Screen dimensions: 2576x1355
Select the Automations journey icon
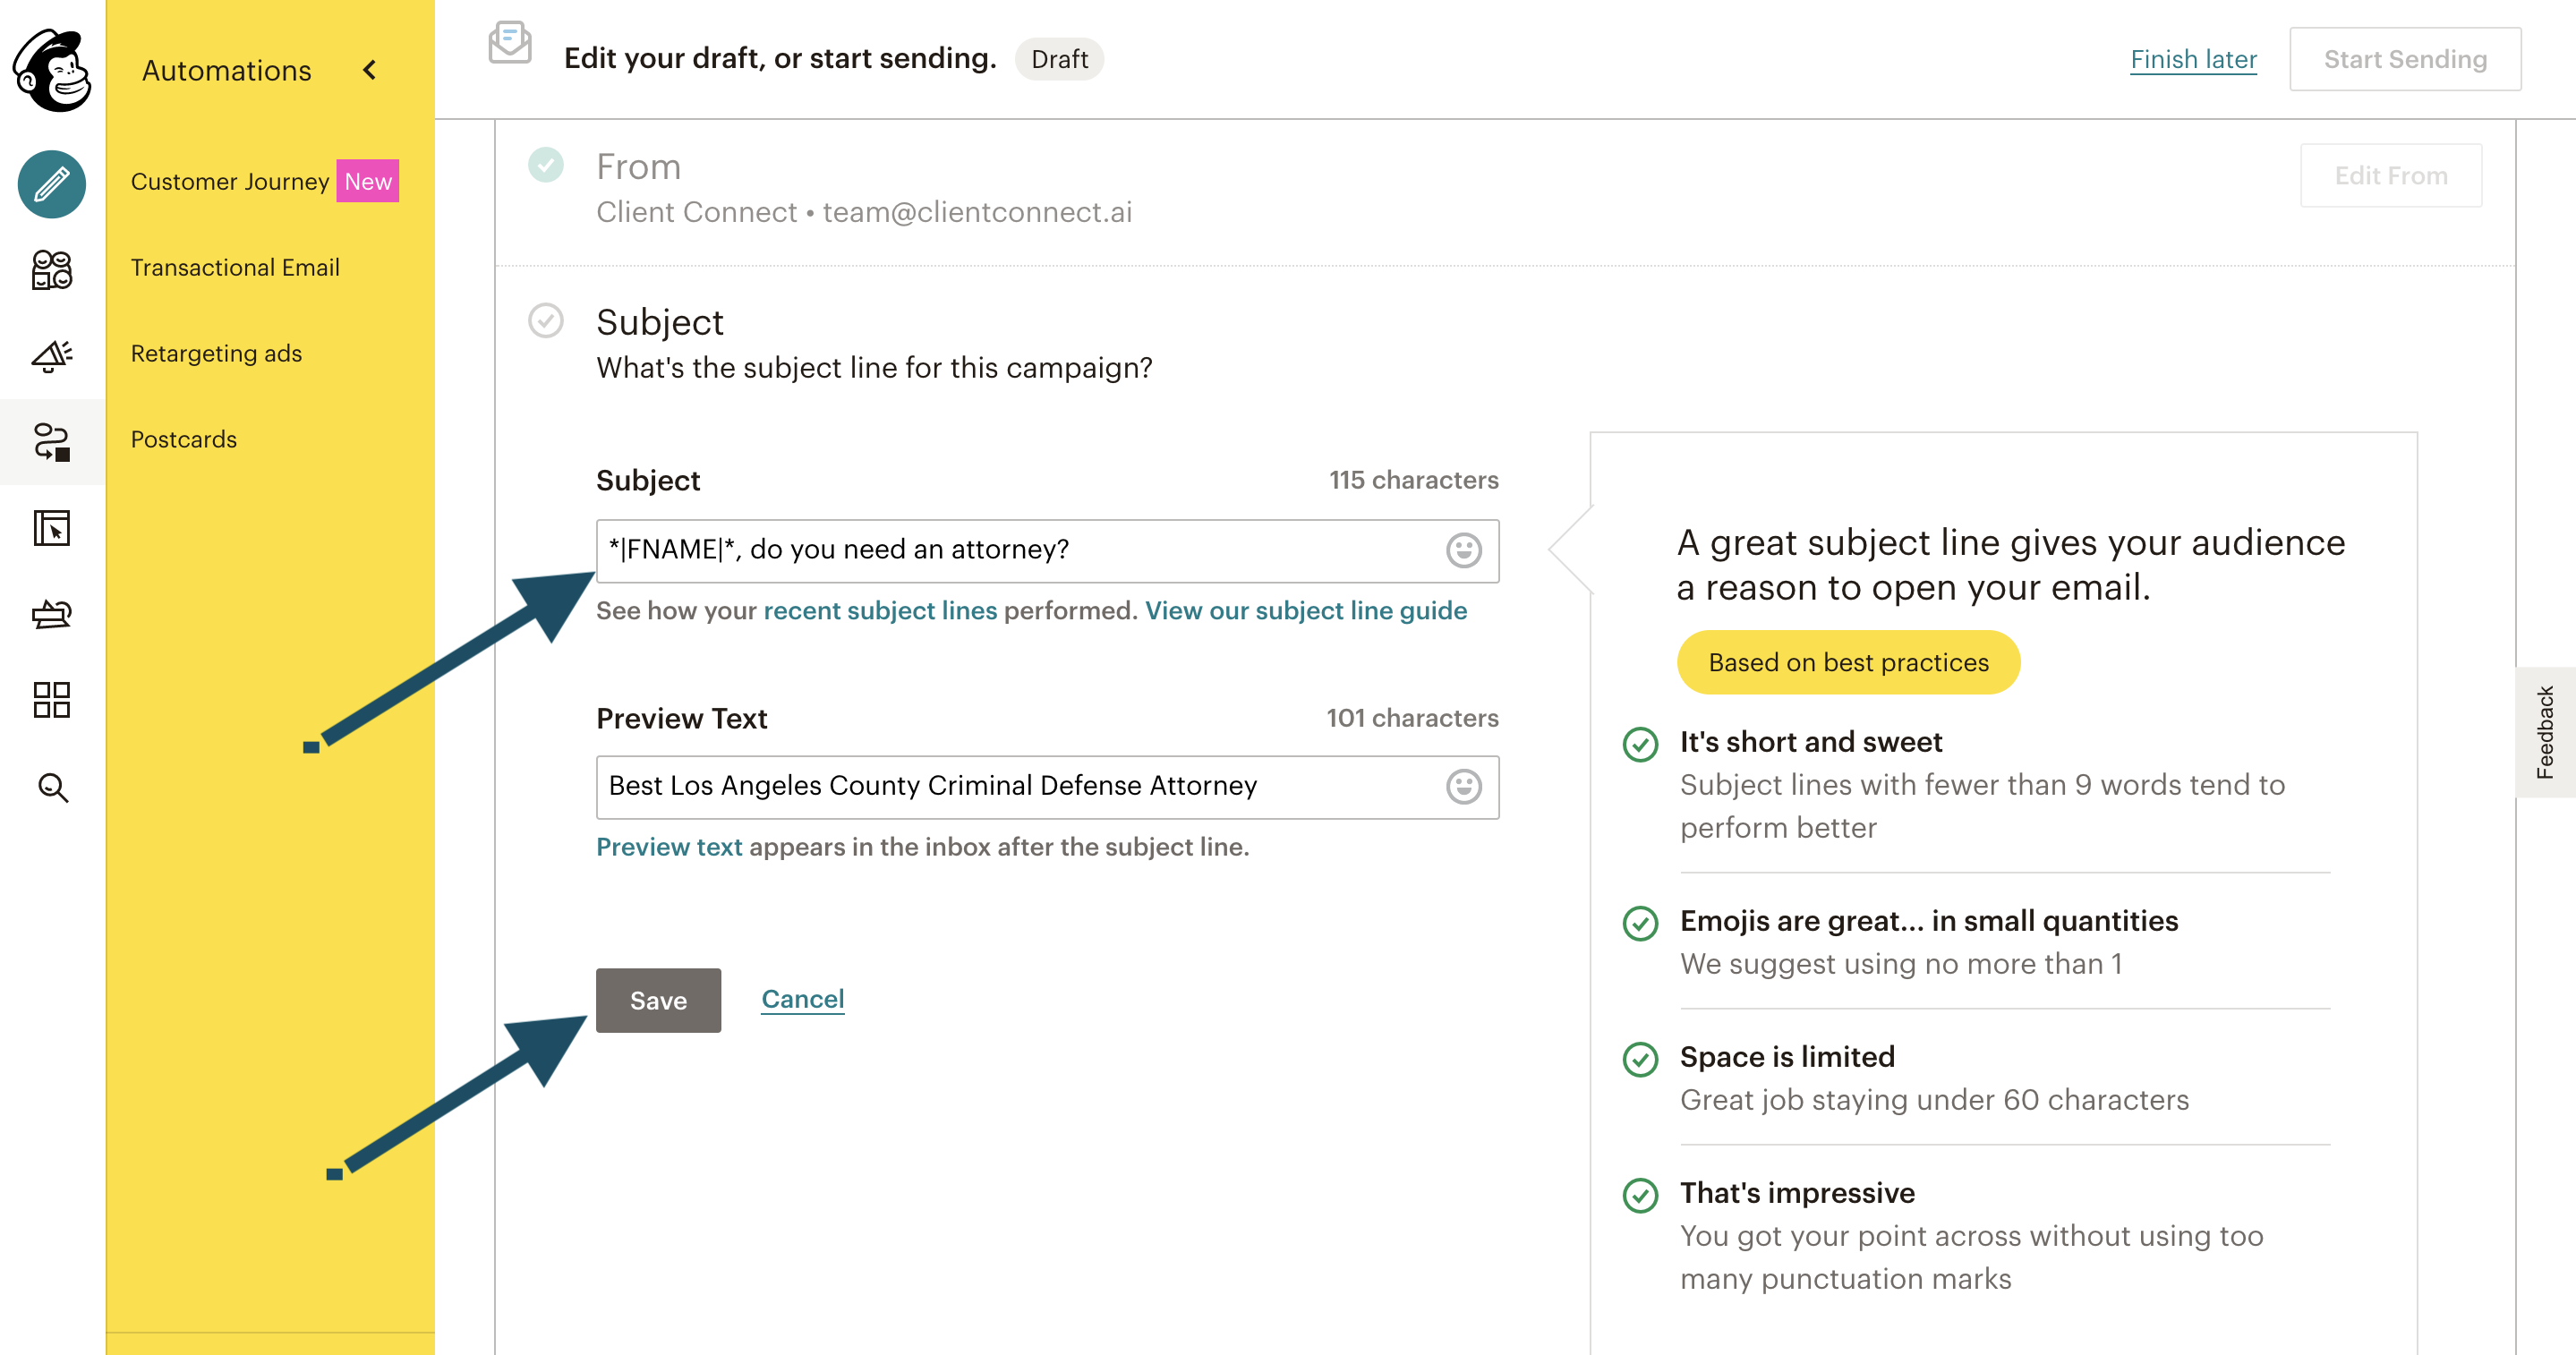pos(52,442)
